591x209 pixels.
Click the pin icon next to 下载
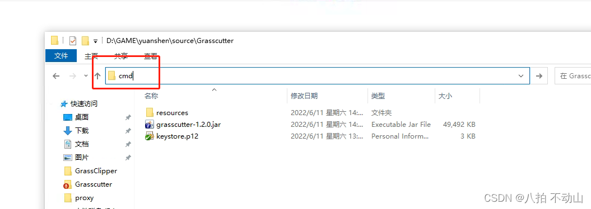128,131
